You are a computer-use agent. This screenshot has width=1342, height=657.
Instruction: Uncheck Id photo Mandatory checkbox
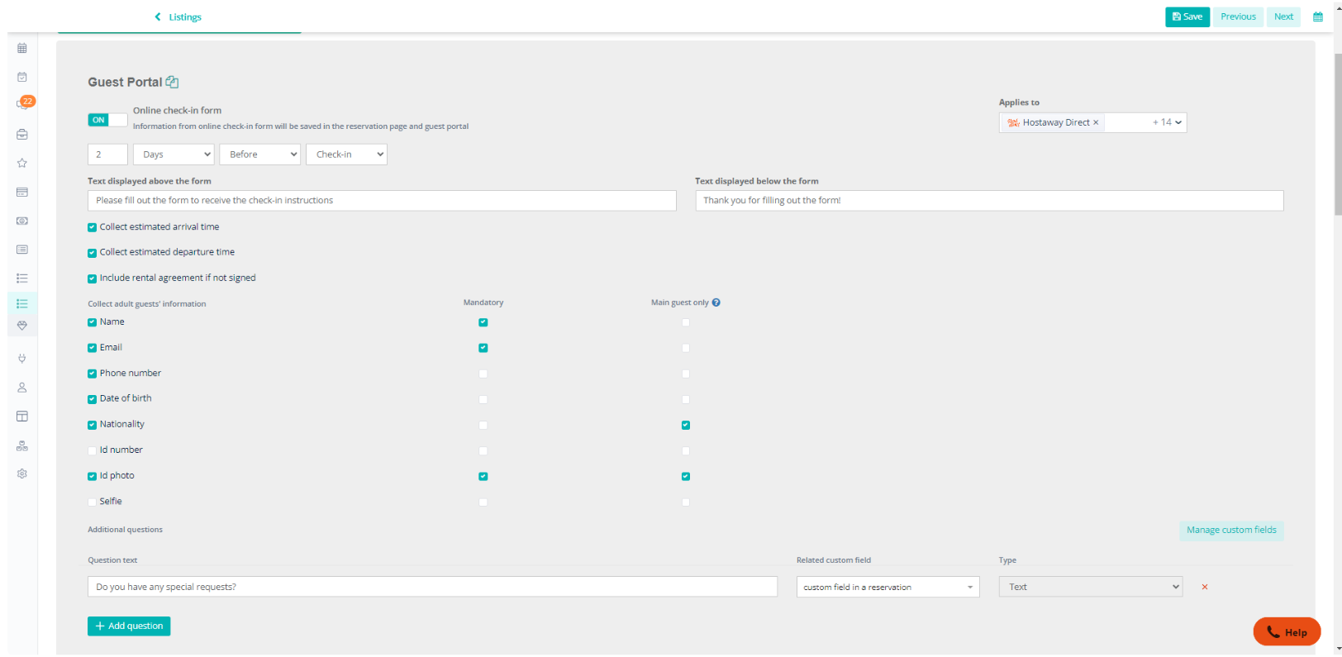(483, 476)
